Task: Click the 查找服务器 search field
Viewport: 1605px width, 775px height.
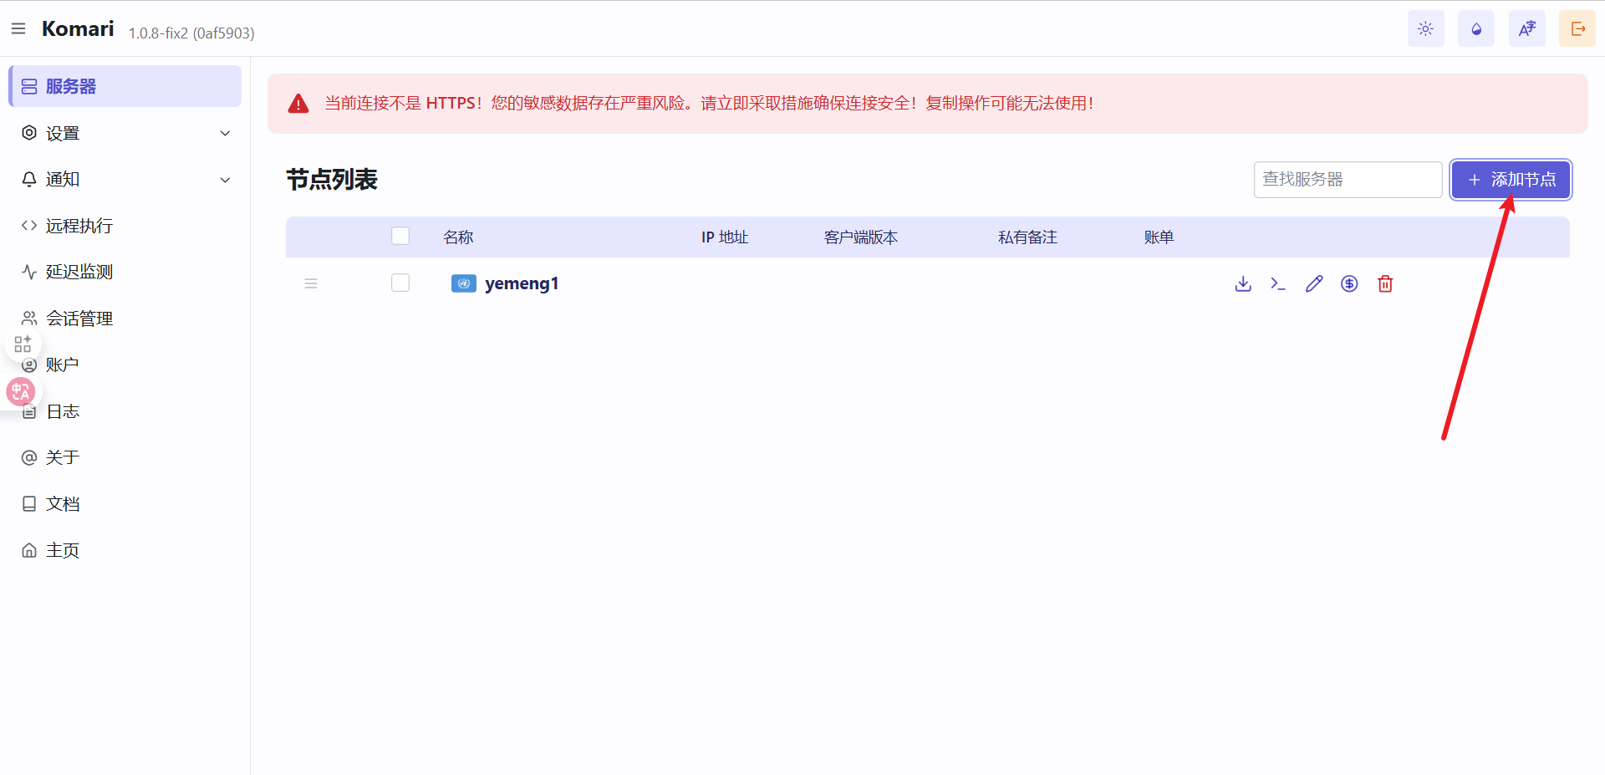Action: click(1347, 180)
